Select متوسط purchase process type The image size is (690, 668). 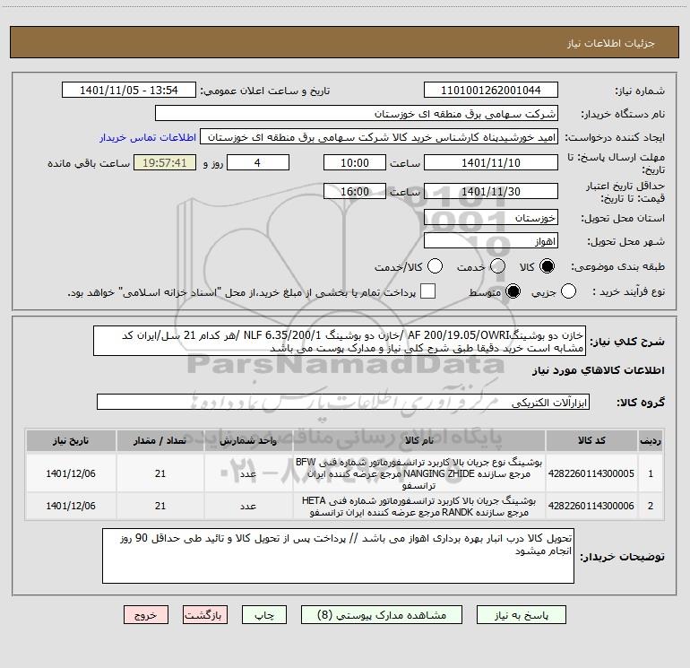pyautogui.click(x=513, y=292)
